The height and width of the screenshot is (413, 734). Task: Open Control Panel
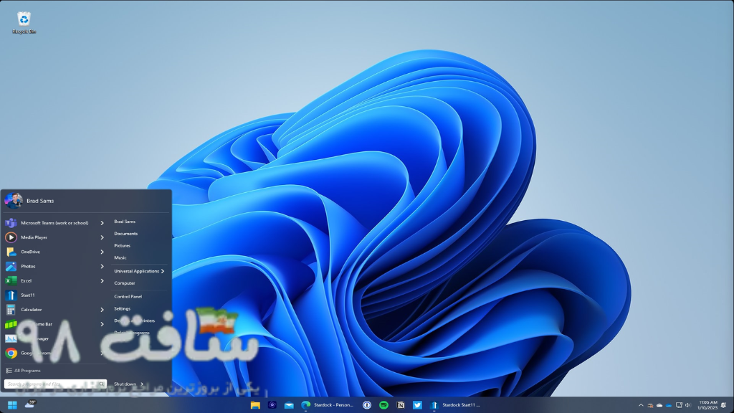pyautogui.click(x=128, y=296)
